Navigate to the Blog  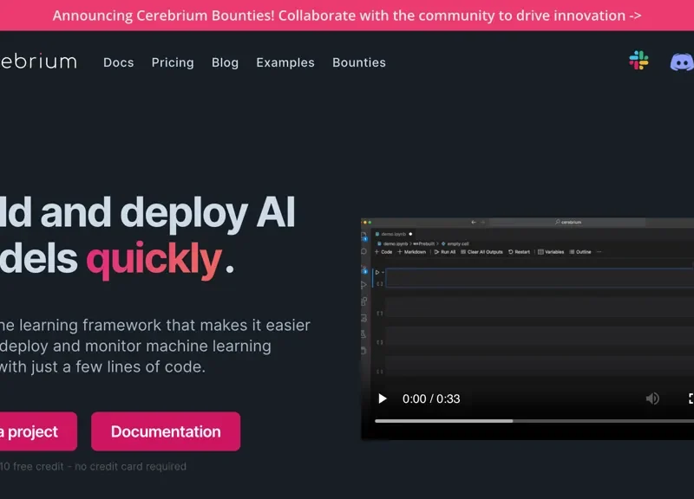click(225, 62)
